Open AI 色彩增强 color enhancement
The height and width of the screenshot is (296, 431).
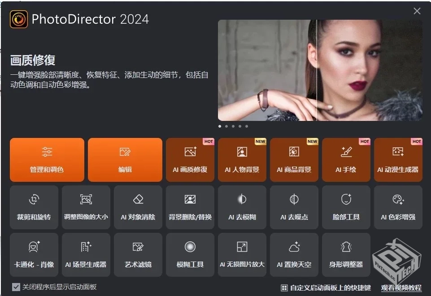tap(398, 207)
